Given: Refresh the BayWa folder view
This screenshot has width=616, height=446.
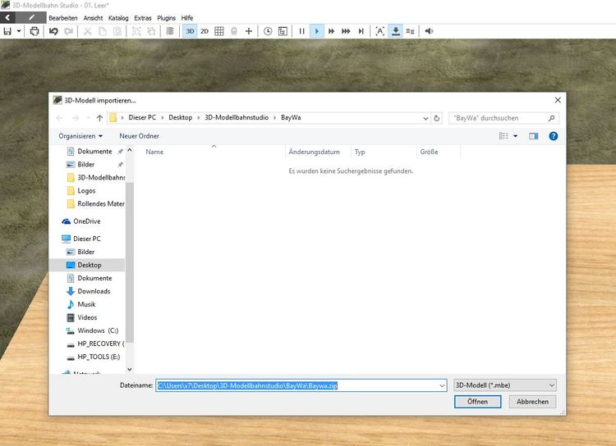Looking at the screenshot, I should (436, 118).
